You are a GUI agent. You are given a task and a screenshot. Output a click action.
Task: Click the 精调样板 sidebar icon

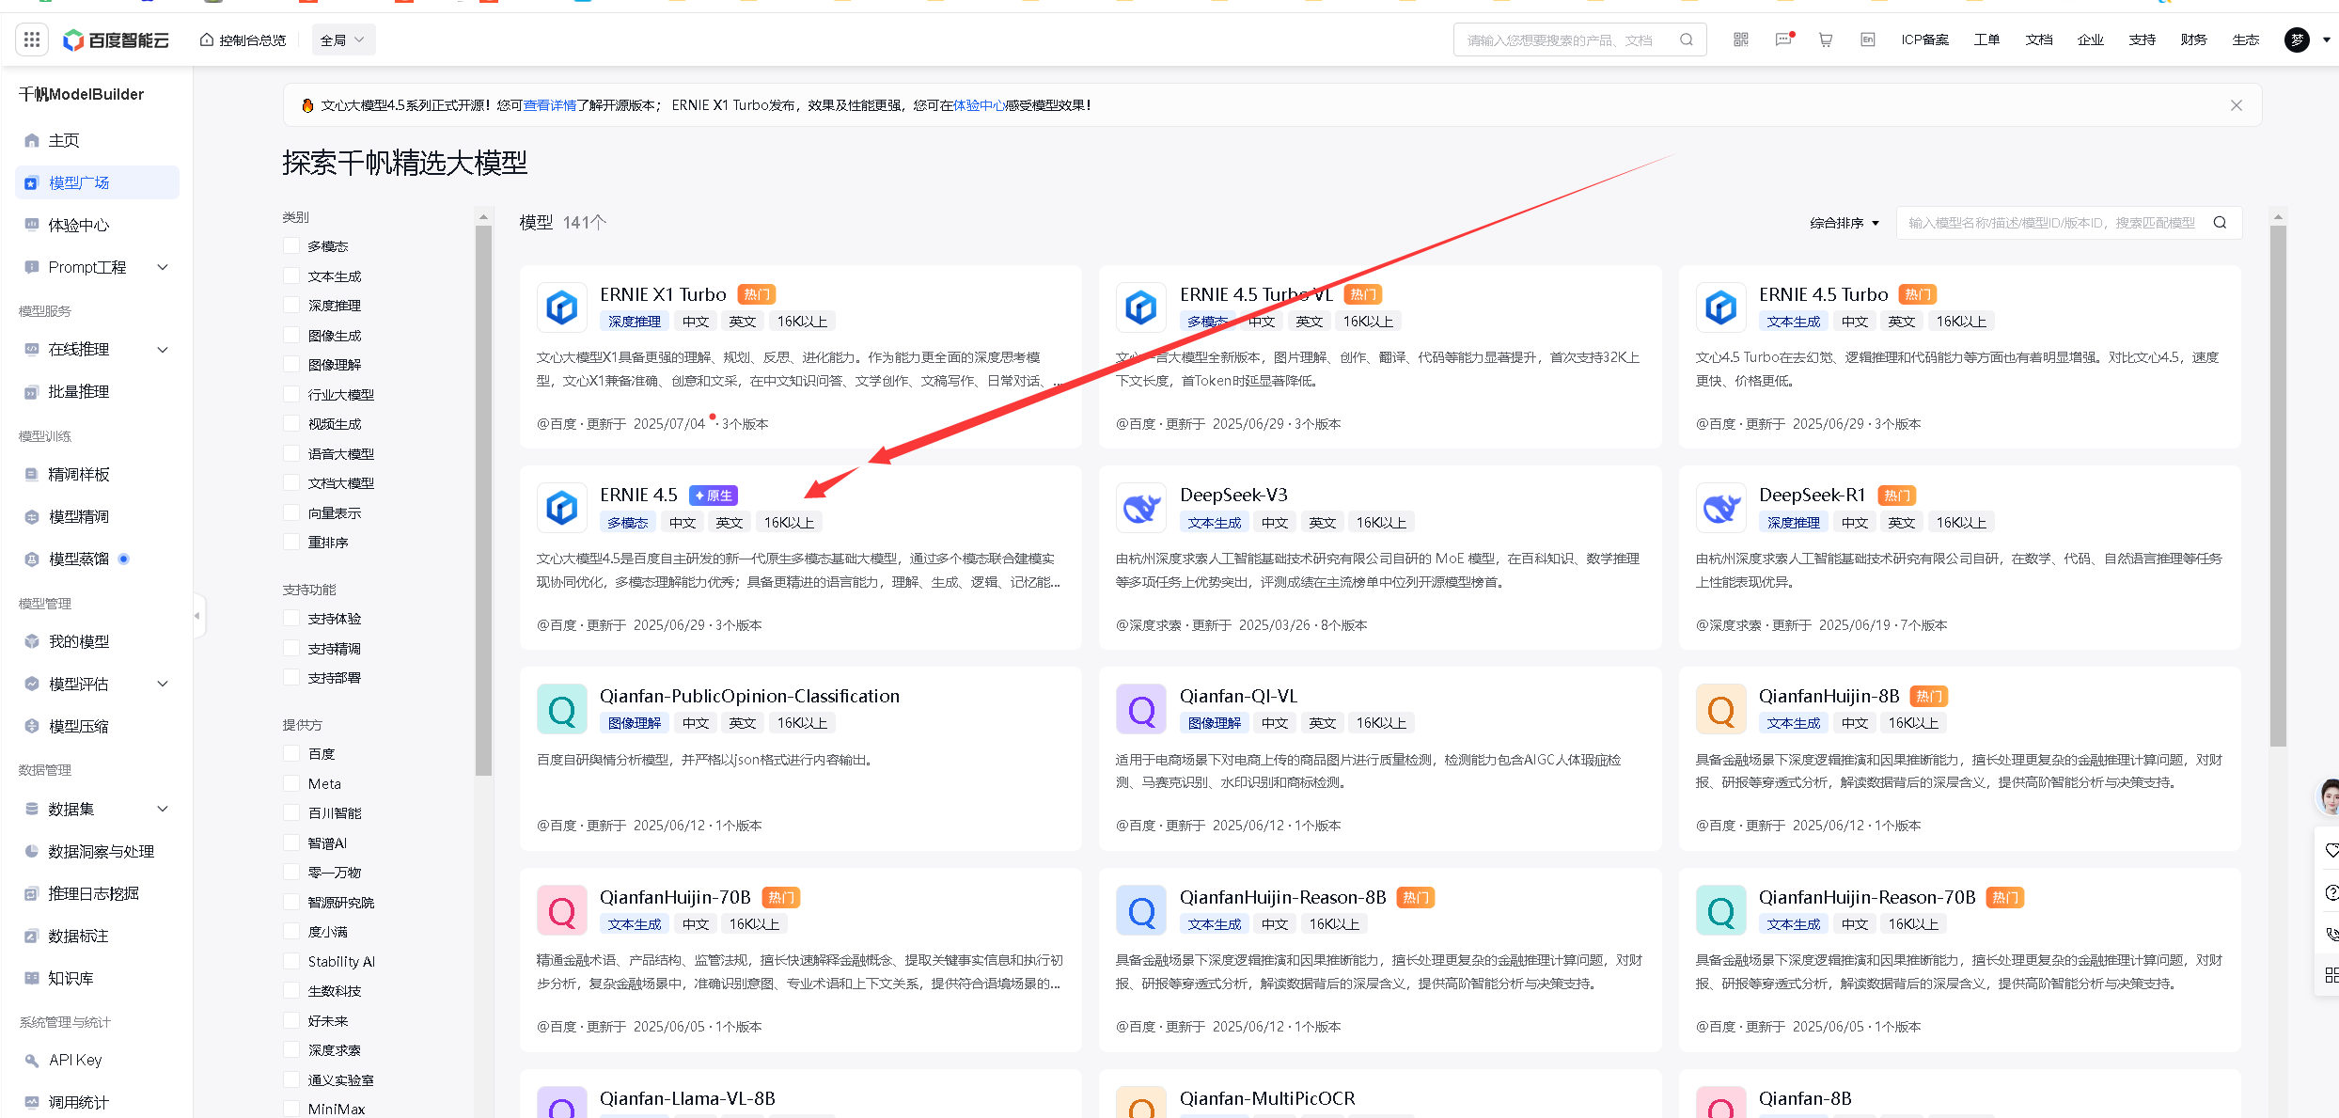[x=32, y=475]
